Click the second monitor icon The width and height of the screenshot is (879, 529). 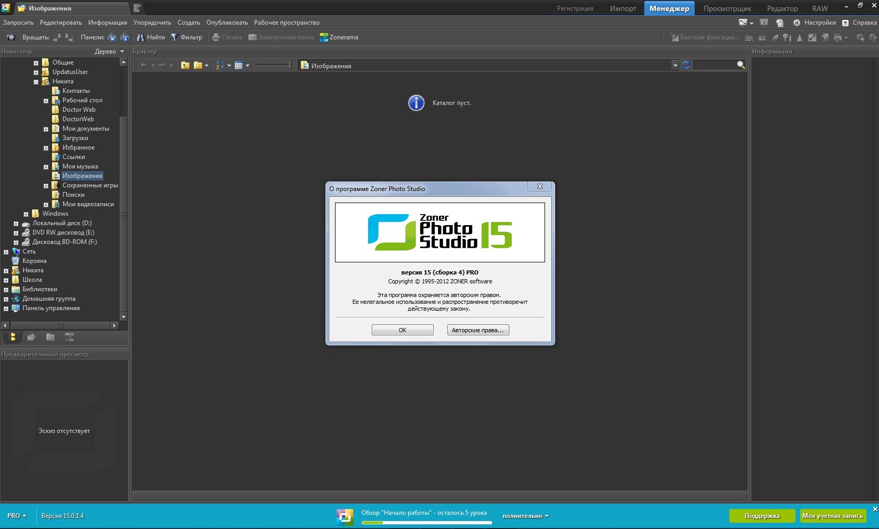pyautogui.click(x=764, y=23)
